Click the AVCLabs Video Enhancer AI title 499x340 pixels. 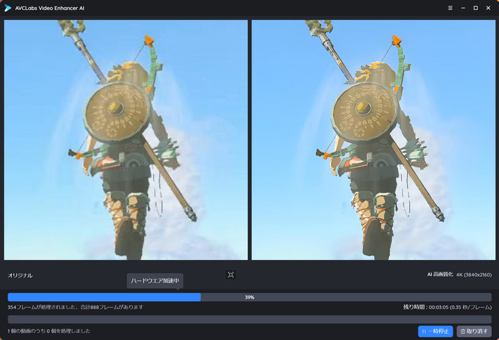pos(50,8)
